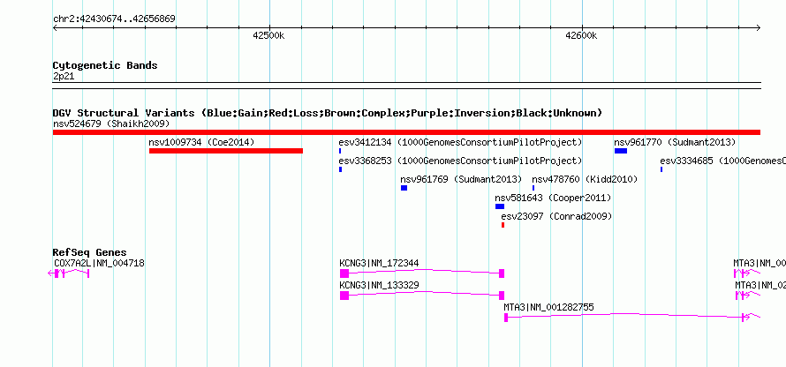Image resolution: width=786 pixels, height=367 pixels.
Task: Select the nsv961770 (Sudmant2013) blue bar
Action: click(621, 151)
